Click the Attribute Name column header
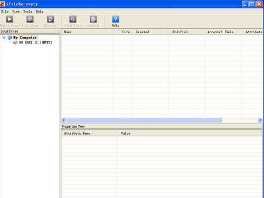The height and width of the screenshot is (198, 264). click(89, 133)
